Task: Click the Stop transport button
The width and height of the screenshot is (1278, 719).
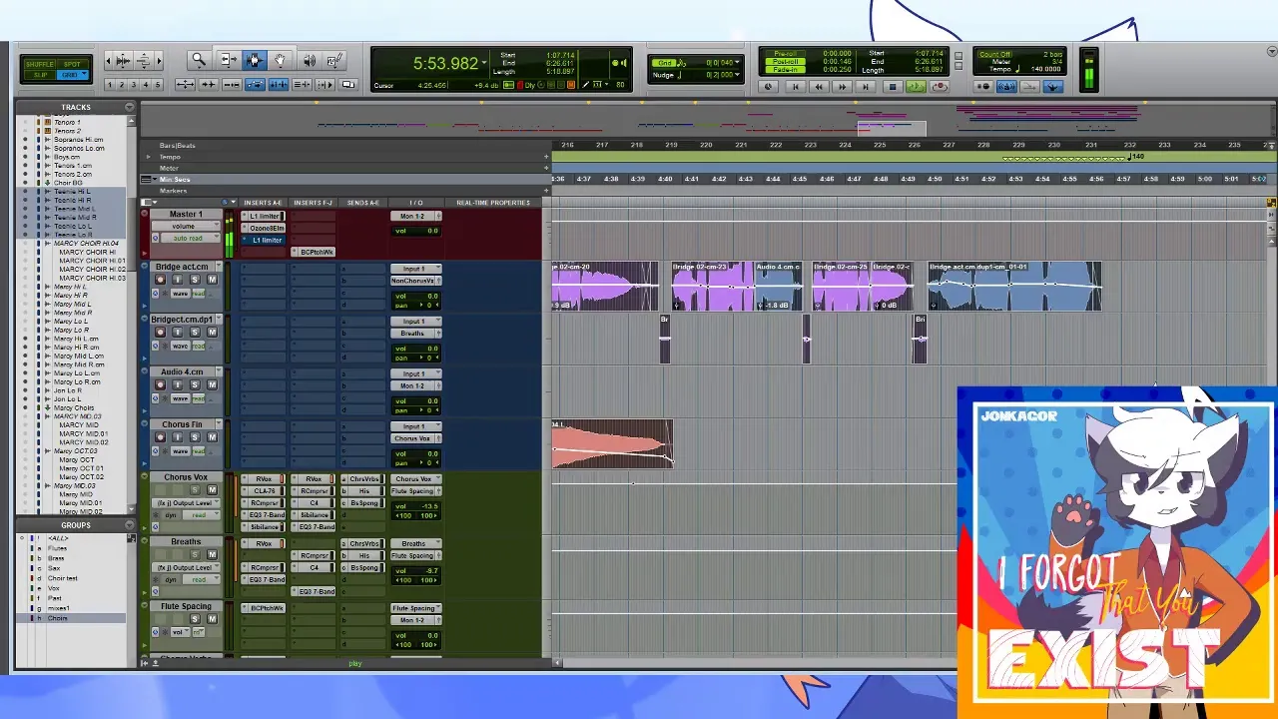Action: pos(892,87)
